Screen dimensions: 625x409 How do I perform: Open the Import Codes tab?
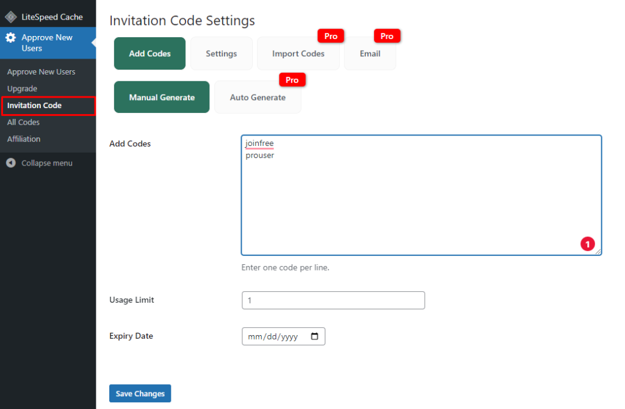pos(298,54)
